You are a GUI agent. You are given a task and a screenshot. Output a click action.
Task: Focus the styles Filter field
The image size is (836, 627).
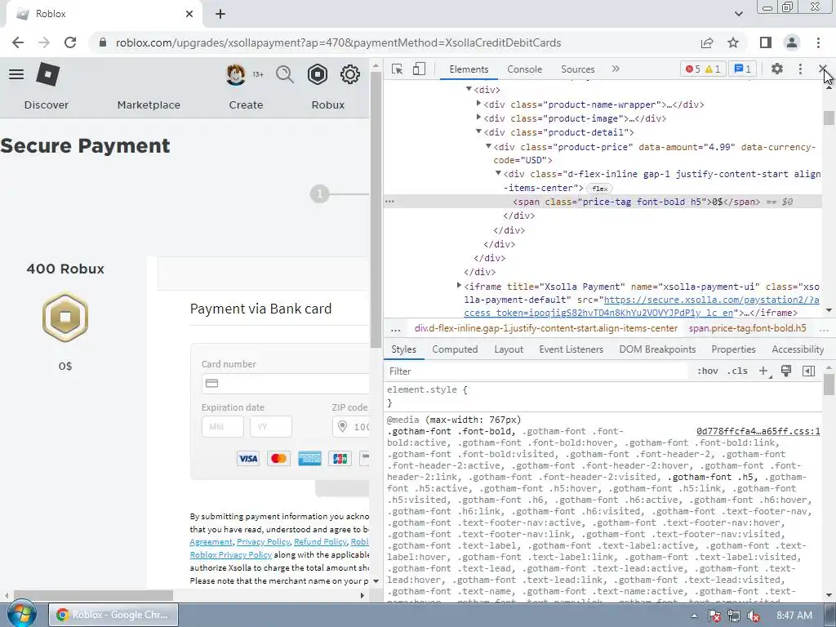pos(536,371)
